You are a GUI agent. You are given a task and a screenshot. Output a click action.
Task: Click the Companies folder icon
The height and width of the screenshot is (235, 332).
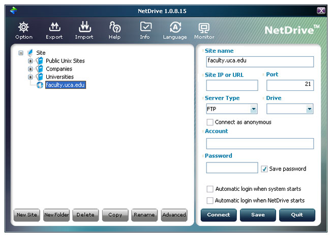pos(40,69)
